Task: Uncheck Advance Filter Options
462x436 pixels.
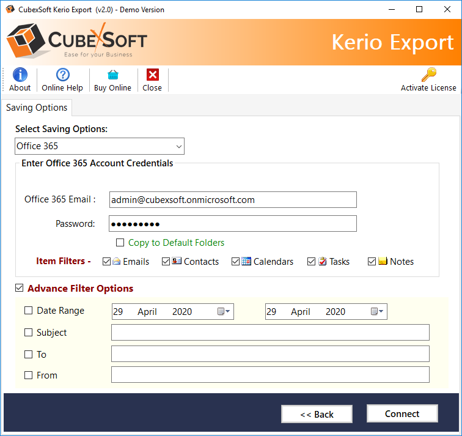Action: pos(20,288)
